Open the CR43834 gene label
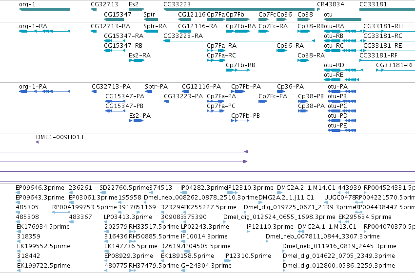The height and width of the screenshot is (273, 415). (331, 4)
